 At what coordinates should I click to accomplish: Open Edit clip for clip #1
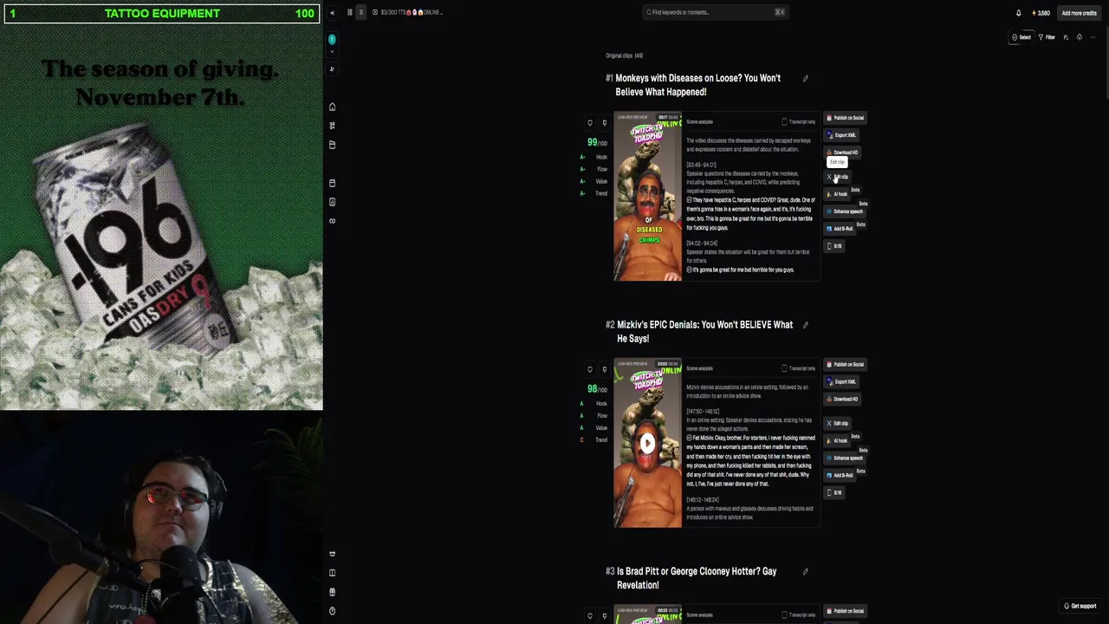pos(839,177)
